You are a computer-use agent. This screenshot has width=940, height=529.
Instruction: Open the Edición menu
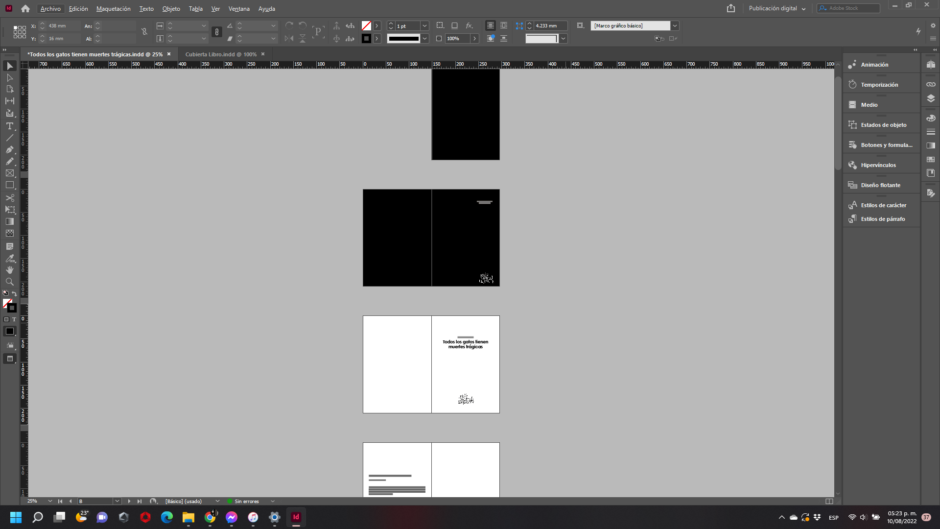pos(78,9)
